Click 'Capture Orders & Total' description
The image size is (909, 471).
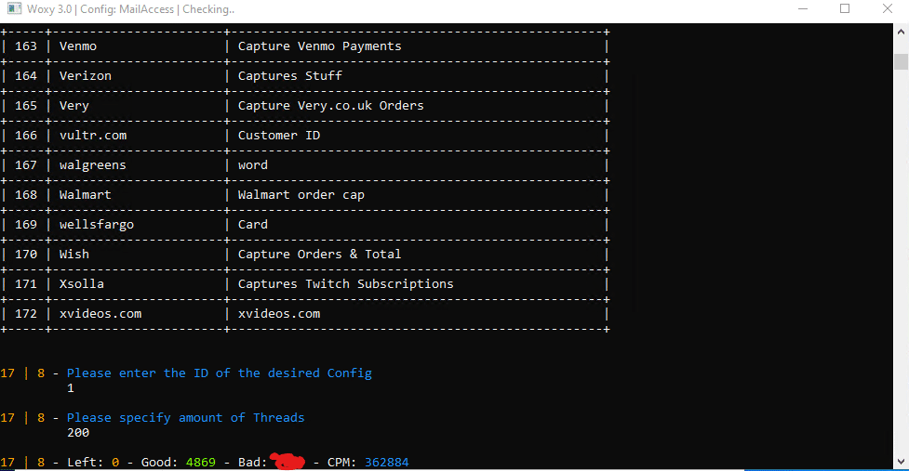pos(319,254)
